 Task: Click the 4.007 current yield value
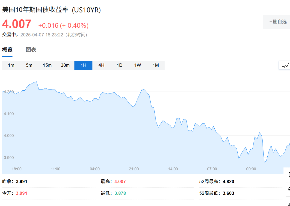[x=17, y=24]
